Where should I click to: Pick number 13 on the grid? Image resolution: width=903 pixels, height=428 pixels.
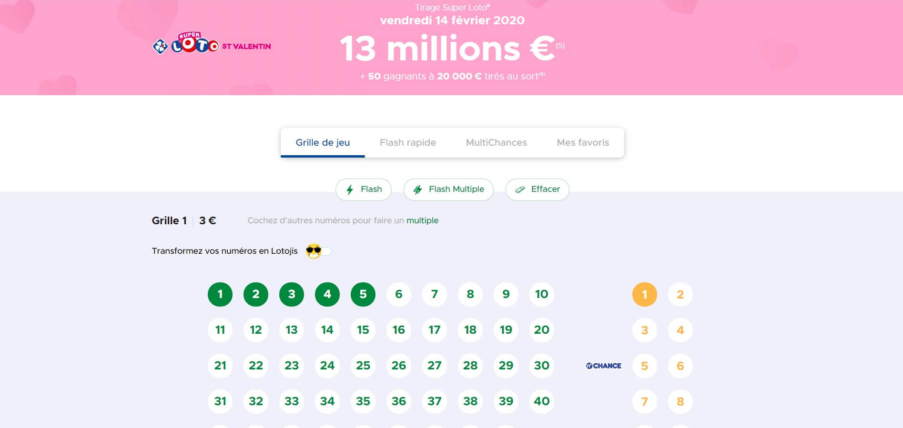[292, 330]
